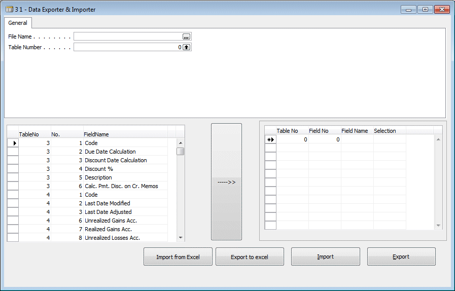Click the Field No column header
Image resolution: width=455 pixels, height=291 pixels.
(325, 131)
